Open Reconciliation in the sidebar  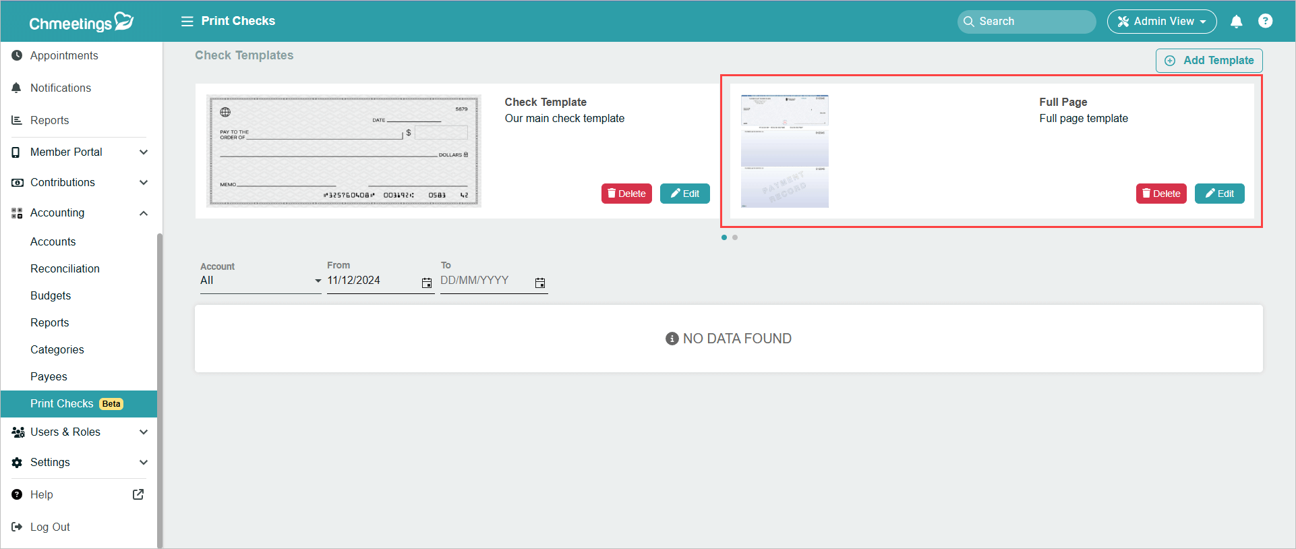tap(65, 268)
